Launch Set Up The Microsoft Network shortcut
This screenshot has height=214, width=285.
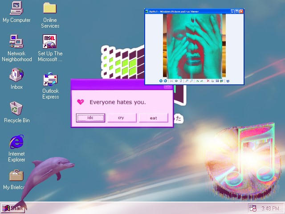point(50,48)
